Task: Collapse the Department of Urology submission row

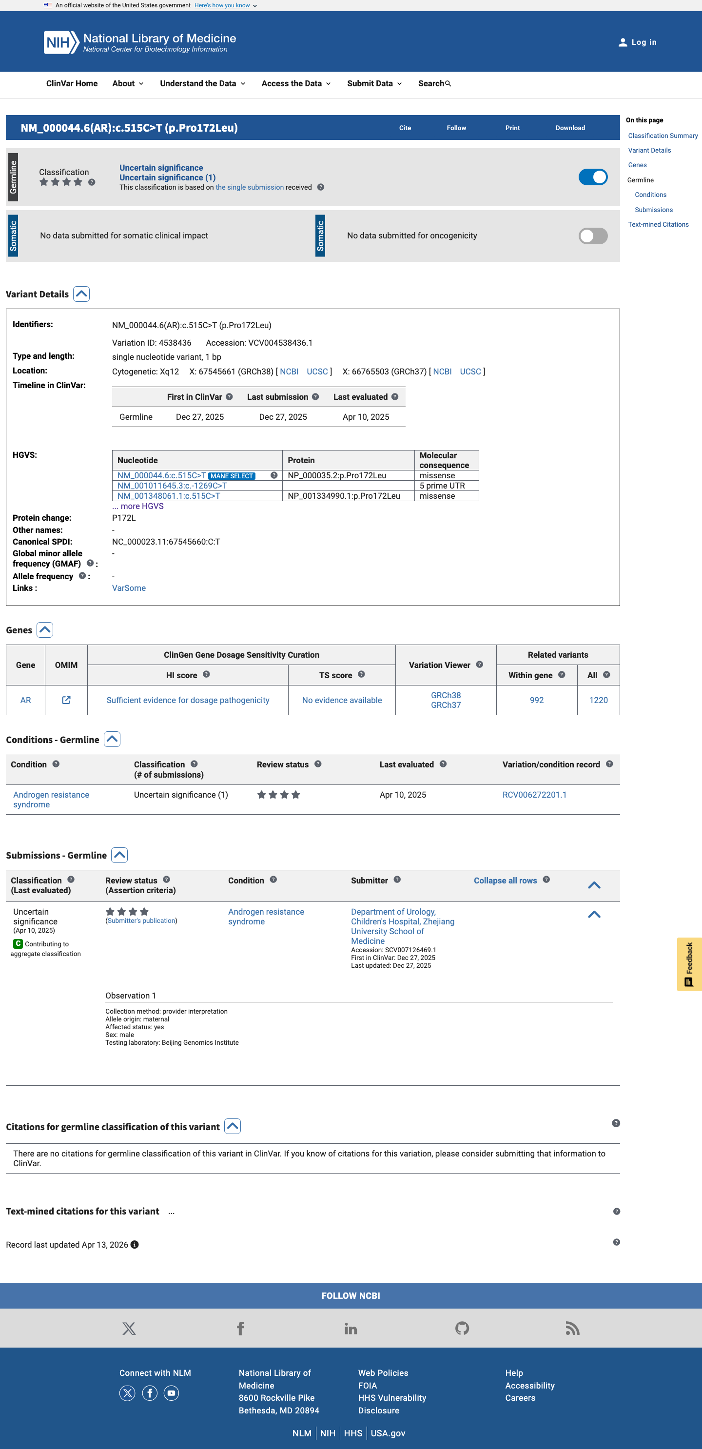Action: [594, 914]
